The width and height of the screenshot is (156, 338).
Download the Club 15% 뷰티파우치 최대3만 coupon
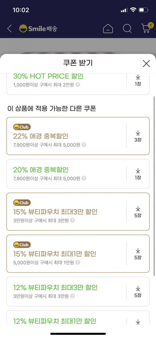point(138,212)
